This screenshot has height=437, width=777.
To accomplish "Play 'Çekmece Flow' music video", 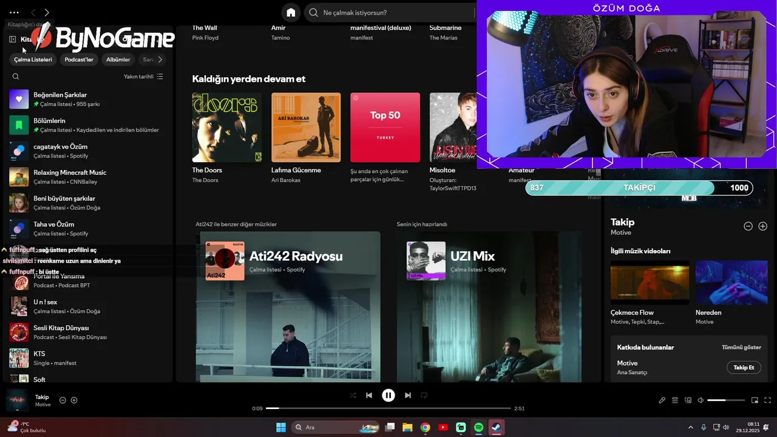I will [650, 282].
